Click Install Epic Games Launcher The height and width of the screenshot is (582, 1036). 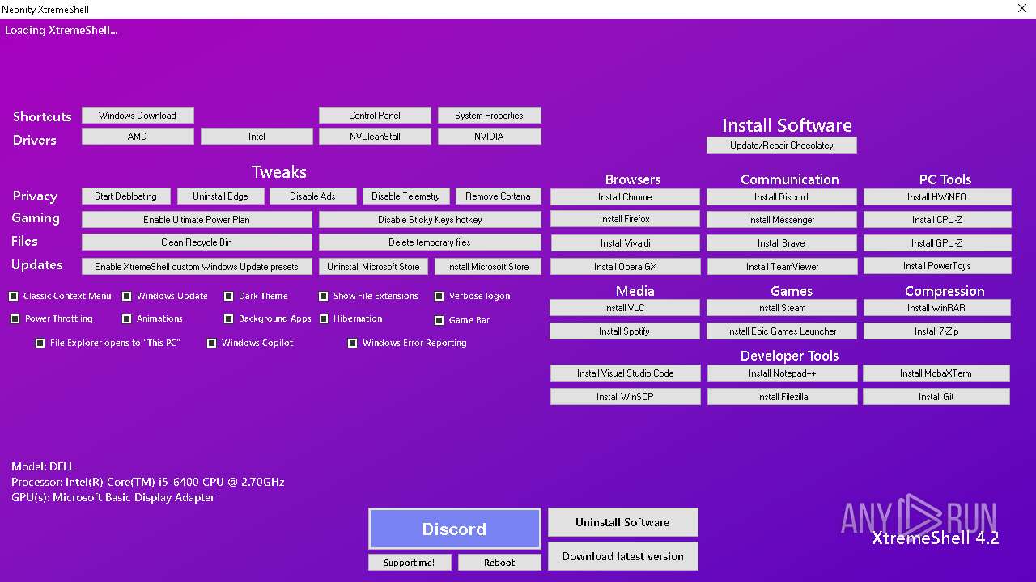tap(782, 331)
